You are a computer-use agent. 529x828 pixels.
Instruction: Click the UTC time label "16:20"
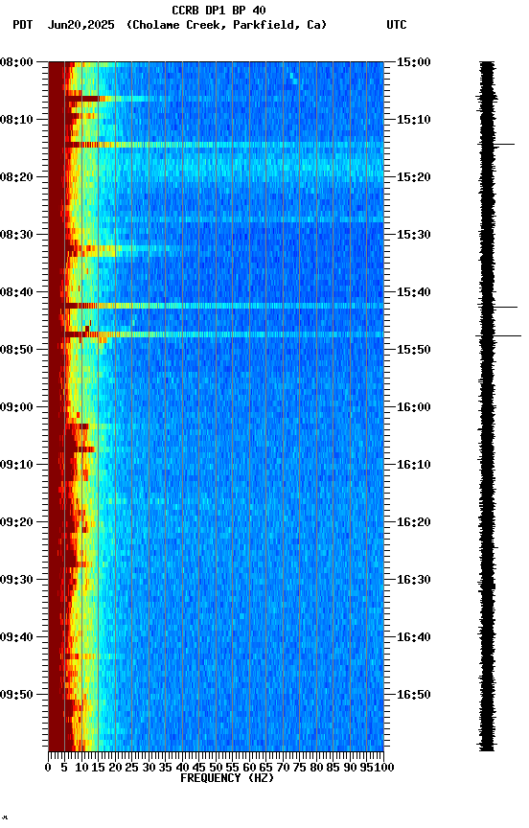point(414,523)
